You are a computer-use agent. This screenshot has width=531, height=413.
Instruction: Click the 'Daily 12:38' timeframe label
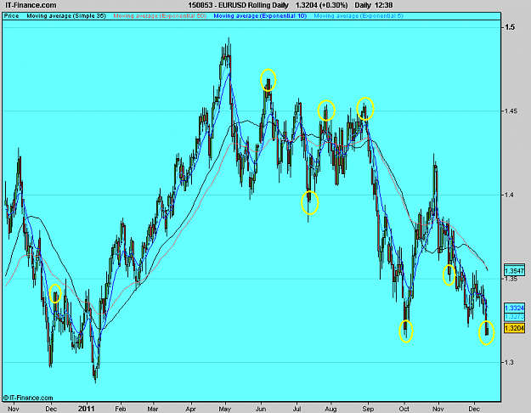[x=374, y=5]
